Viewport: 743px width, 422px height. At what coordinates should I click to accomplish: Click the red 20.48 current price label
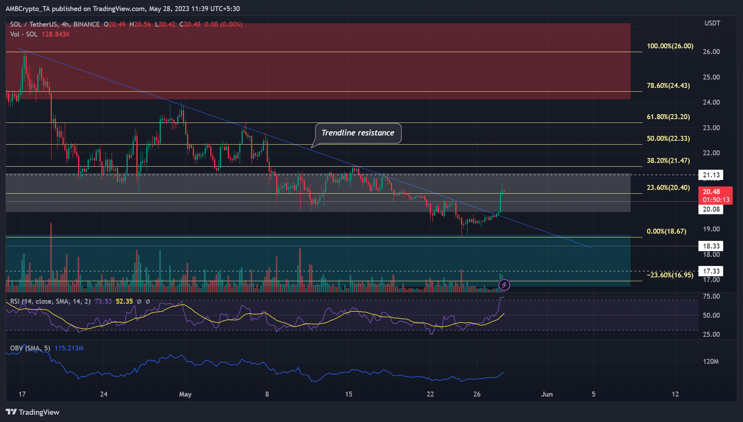pyautogui.click(x=715, y=196)
